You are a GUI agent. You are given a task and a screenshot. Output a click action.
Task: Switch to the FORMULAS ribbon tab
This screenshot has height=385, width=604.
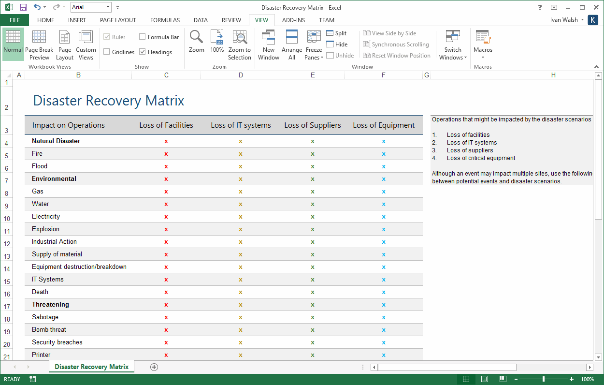[165, 20]
